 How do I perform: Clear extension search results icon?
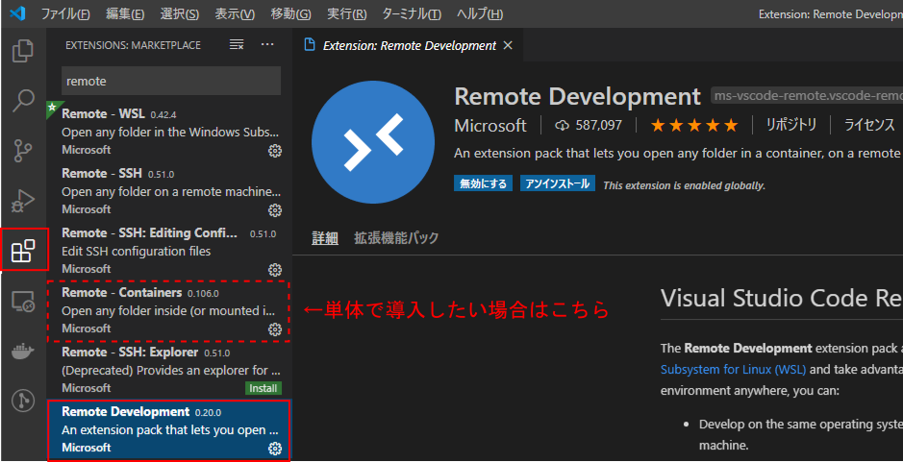(237, 45)
